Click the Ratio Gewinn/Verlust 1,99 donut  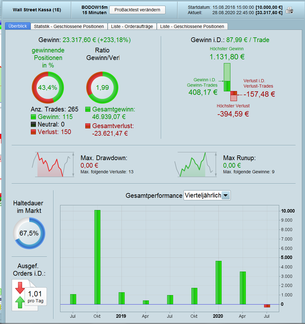pos(102,88)
